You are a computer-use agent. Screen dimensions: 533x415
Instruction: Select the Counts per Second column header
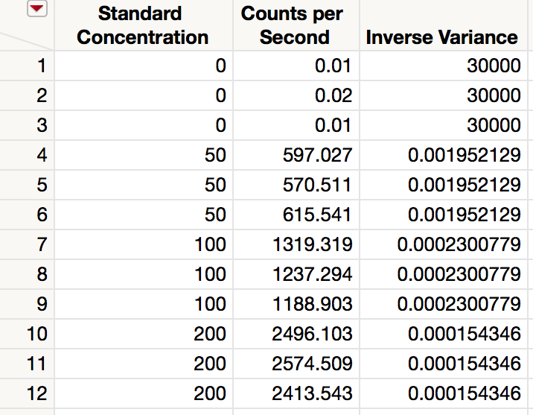pos(295,25)
